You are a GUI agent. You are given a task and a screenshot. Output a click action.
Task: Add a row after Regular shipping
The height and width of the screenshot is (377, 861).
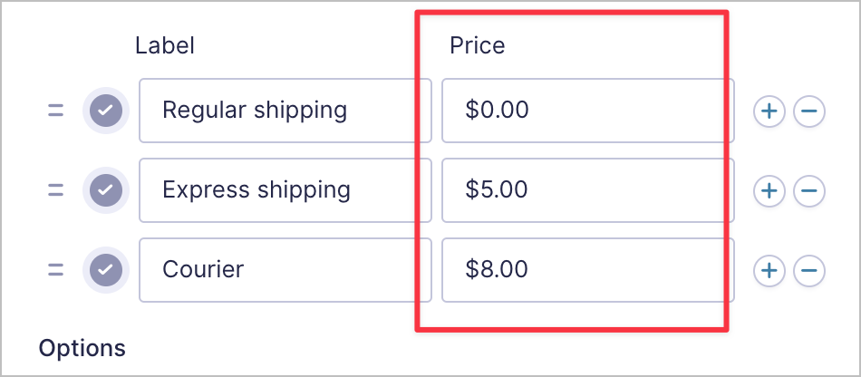pos(769,111)
